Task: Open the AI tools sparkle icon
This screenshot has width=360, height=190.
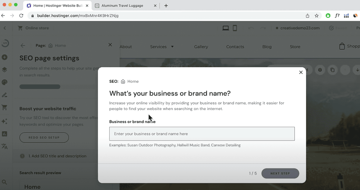Action: coord(5,121)
